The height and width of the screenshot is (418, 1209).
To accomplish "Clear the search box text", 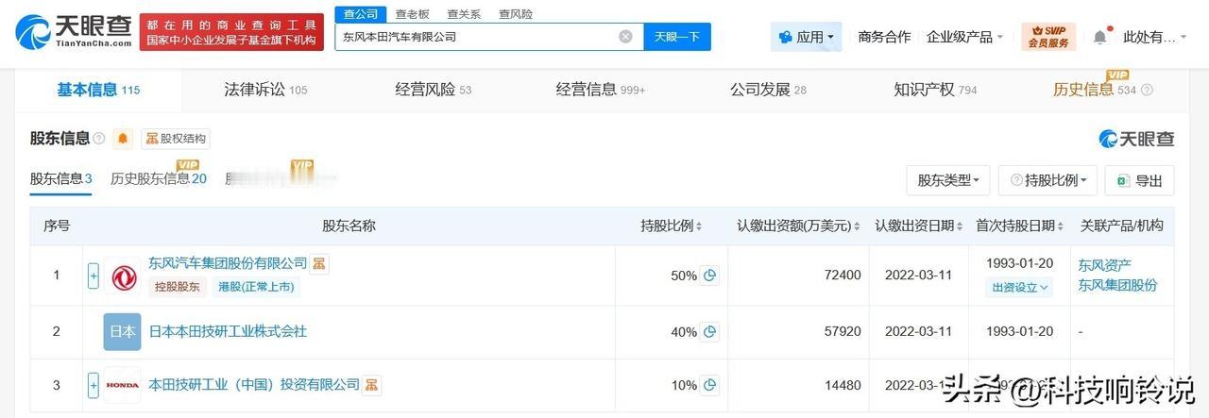I will click(x=625, y=37).
